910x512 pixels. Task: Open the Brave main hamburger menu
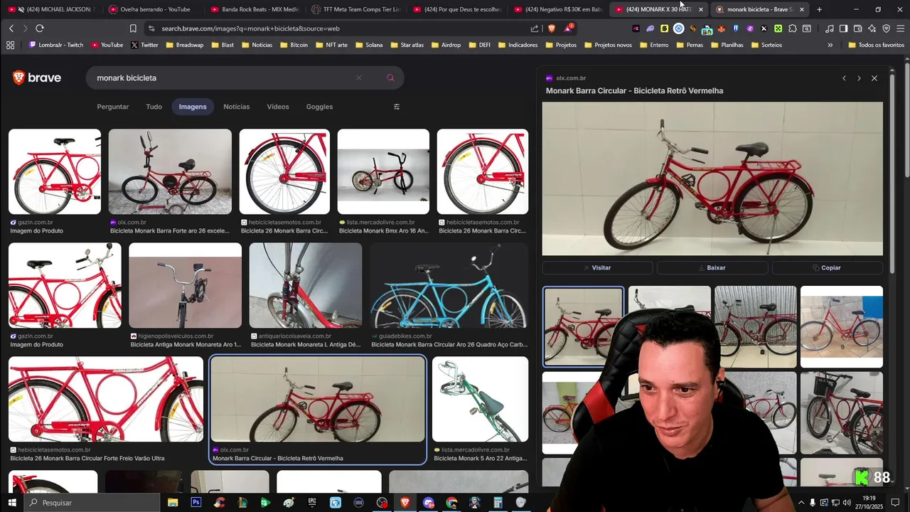tap(900, 28)
